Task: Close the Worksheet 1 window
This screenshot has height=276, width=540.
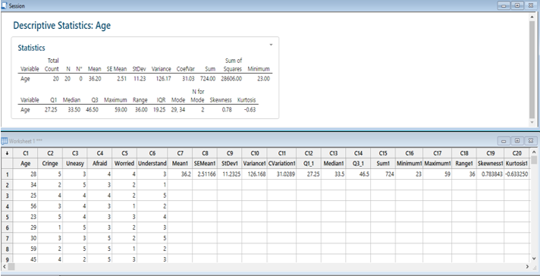Action: (530, 141)
